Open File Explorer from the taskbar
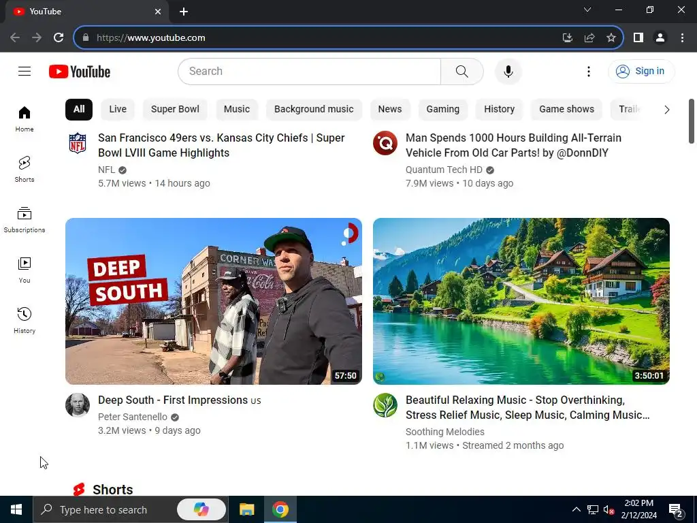The width and height of the screenshot is (697, 523). tap(246, 509)
